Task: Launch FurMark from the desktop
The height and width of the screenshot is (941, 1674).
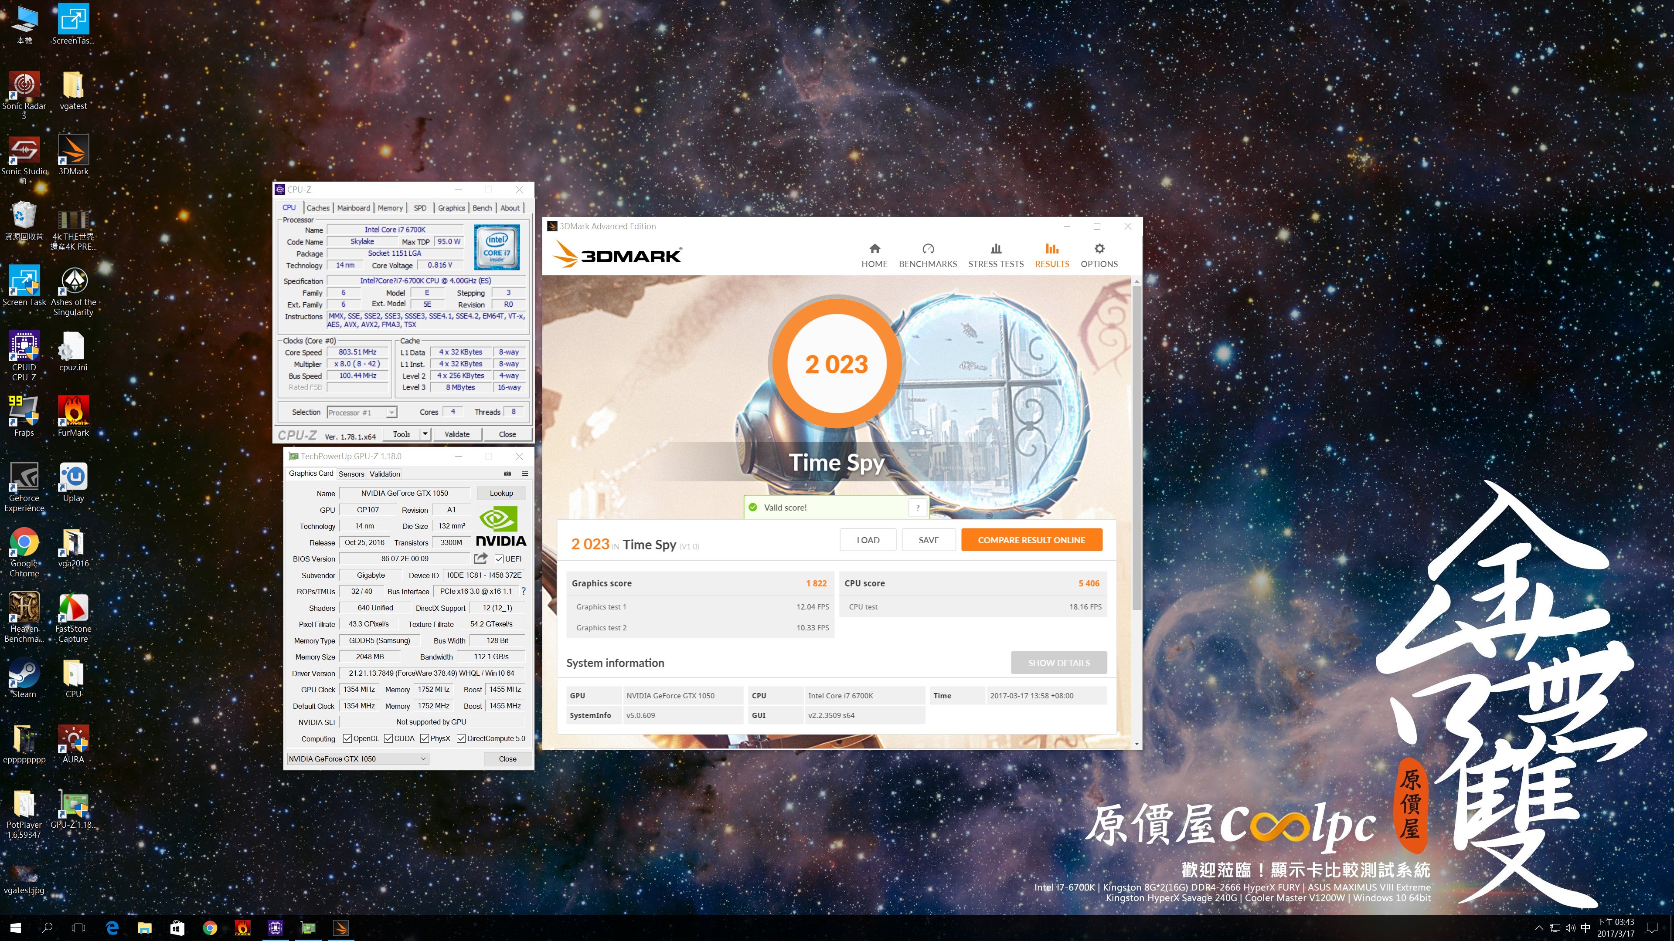Action: tap(73, 417)
